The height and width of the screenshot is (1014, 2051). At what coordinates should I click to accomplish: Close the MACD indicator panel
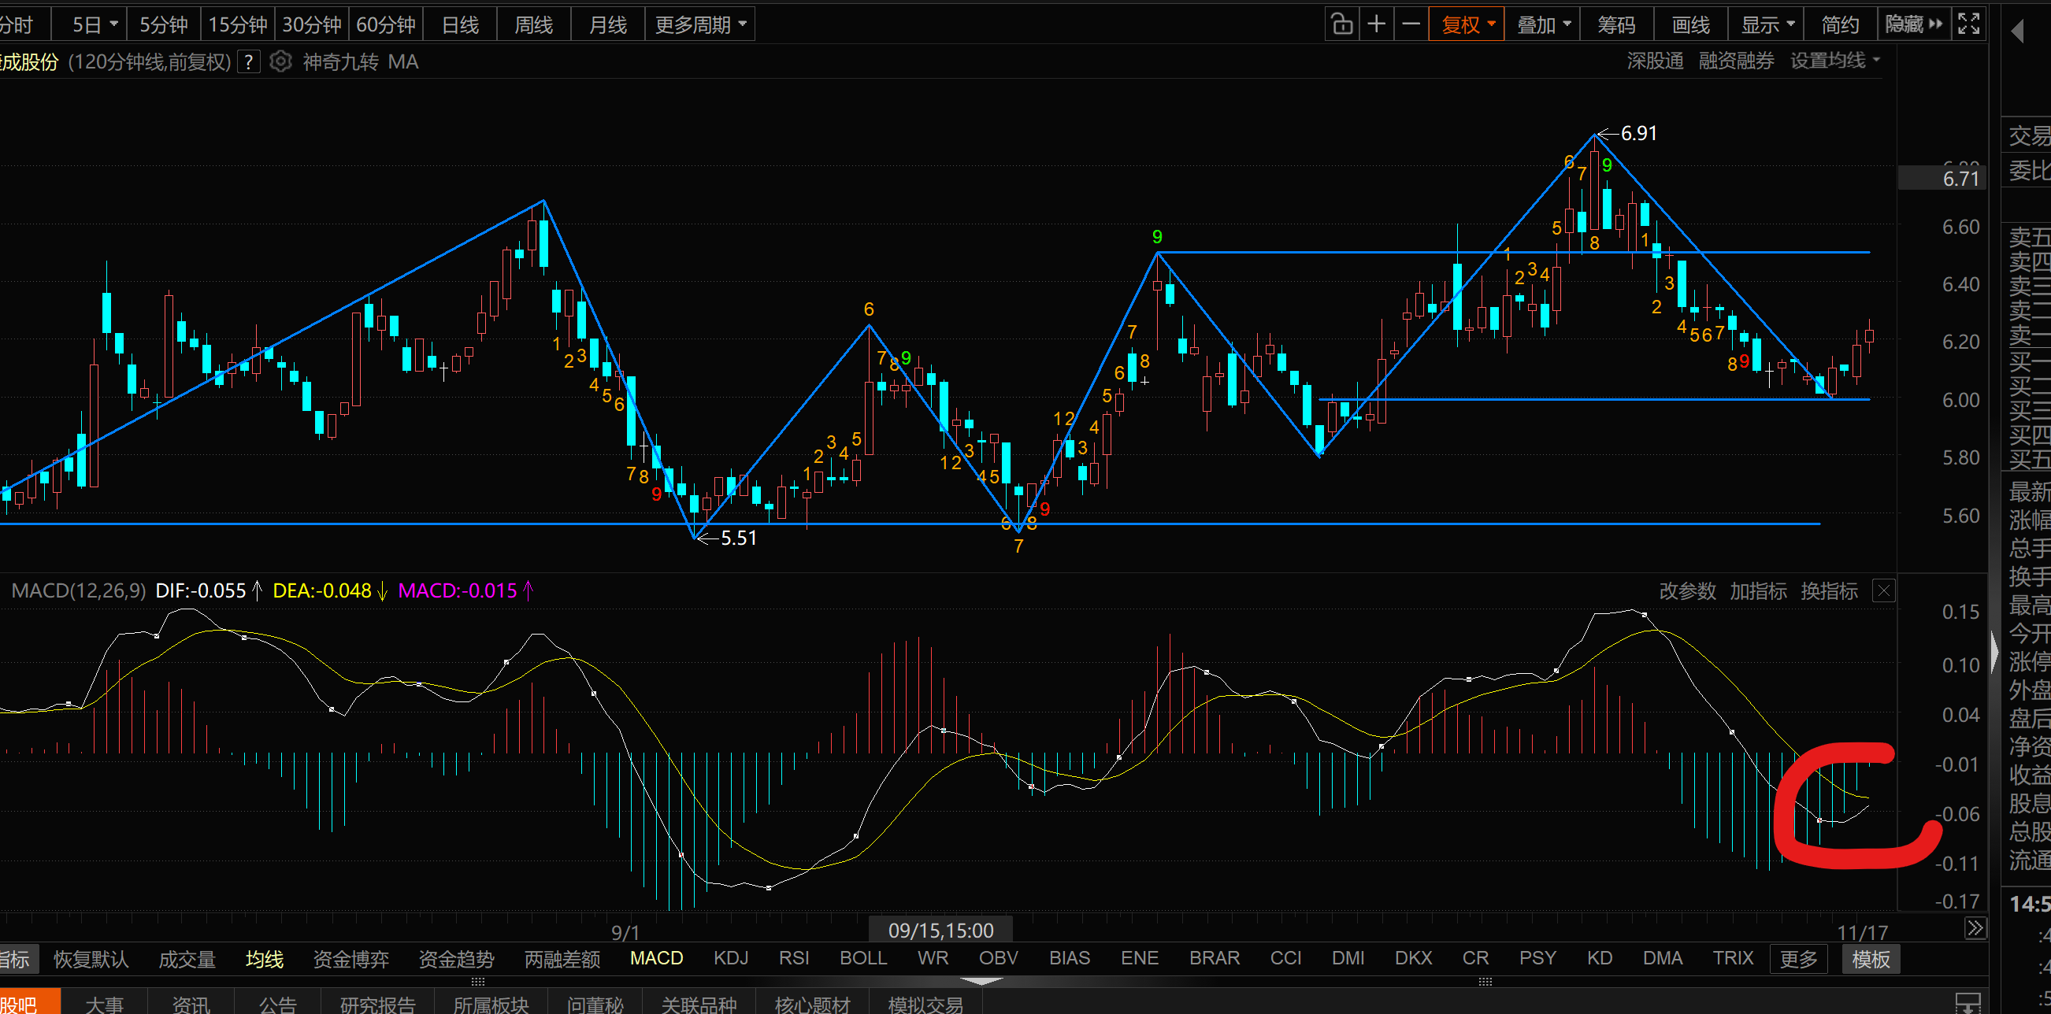[1883, 590]
